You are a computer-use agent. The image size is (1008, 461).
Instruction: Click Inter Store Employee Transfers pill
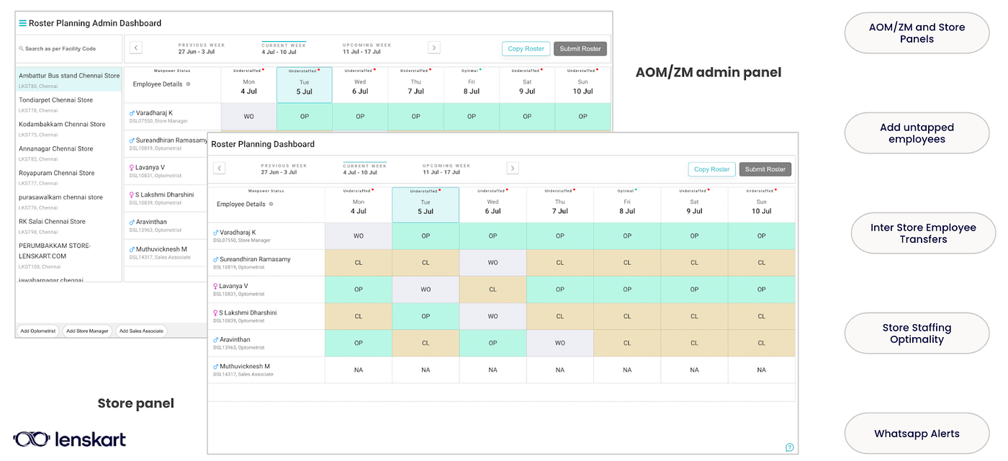pos(923,233)
